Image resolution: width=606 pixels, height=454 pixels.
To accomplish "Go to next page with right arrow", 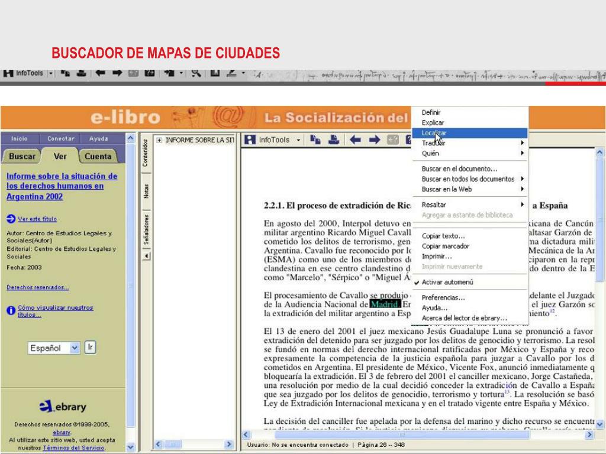I will (x=375, y=140).
